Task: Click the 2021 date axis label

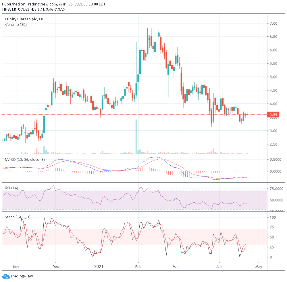Action: click(99, 267)
